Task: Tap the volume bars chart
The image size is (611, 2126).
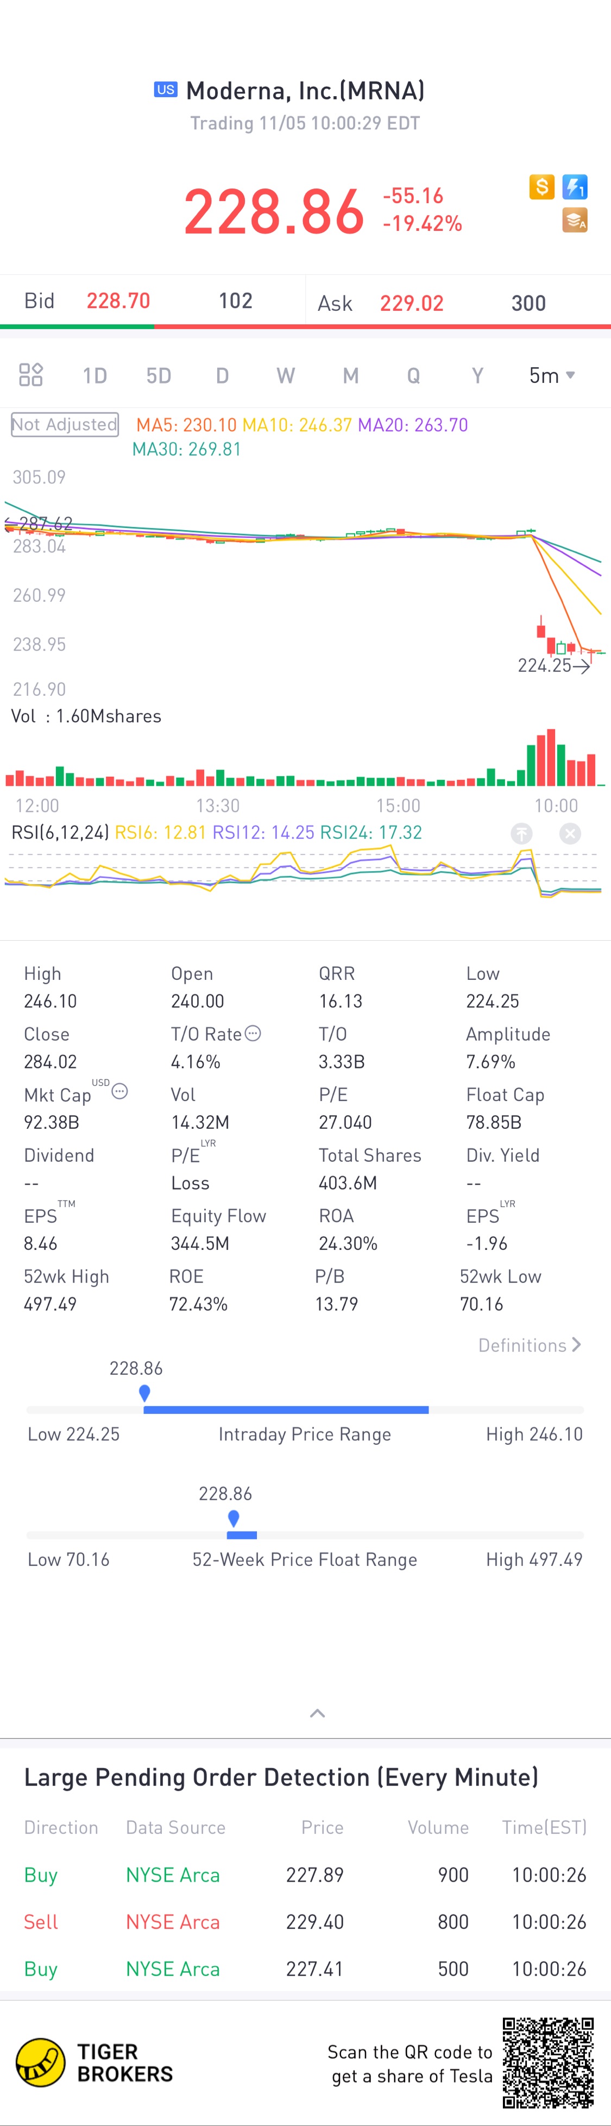Action: click(x=305, y=758)
